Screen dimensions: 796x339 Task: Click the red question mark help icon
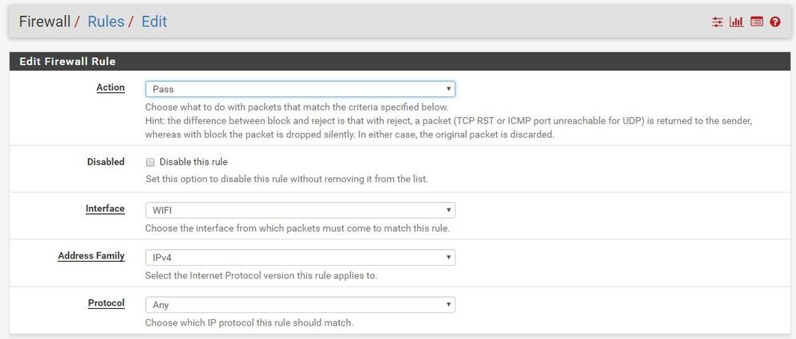coord(775,21)
